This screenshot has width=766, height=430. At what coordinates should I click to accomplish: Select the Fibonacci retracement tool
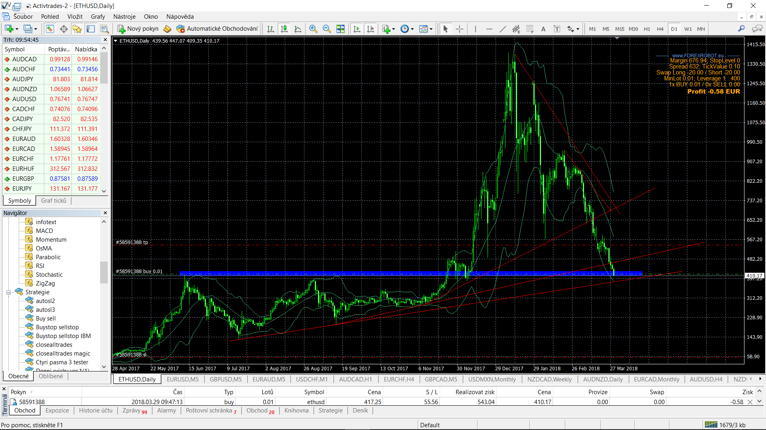click(530, 29)
